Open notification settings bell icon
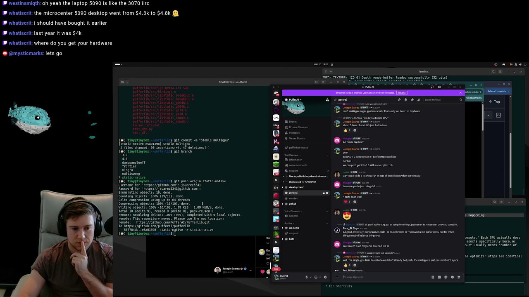This screenshot has width=529, height=297. [405, 100]
